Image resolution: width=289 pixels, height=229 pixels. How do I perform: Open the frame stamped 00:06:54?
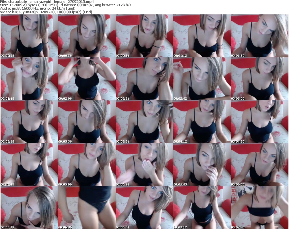pyautogui.click(x=144, y=208)
